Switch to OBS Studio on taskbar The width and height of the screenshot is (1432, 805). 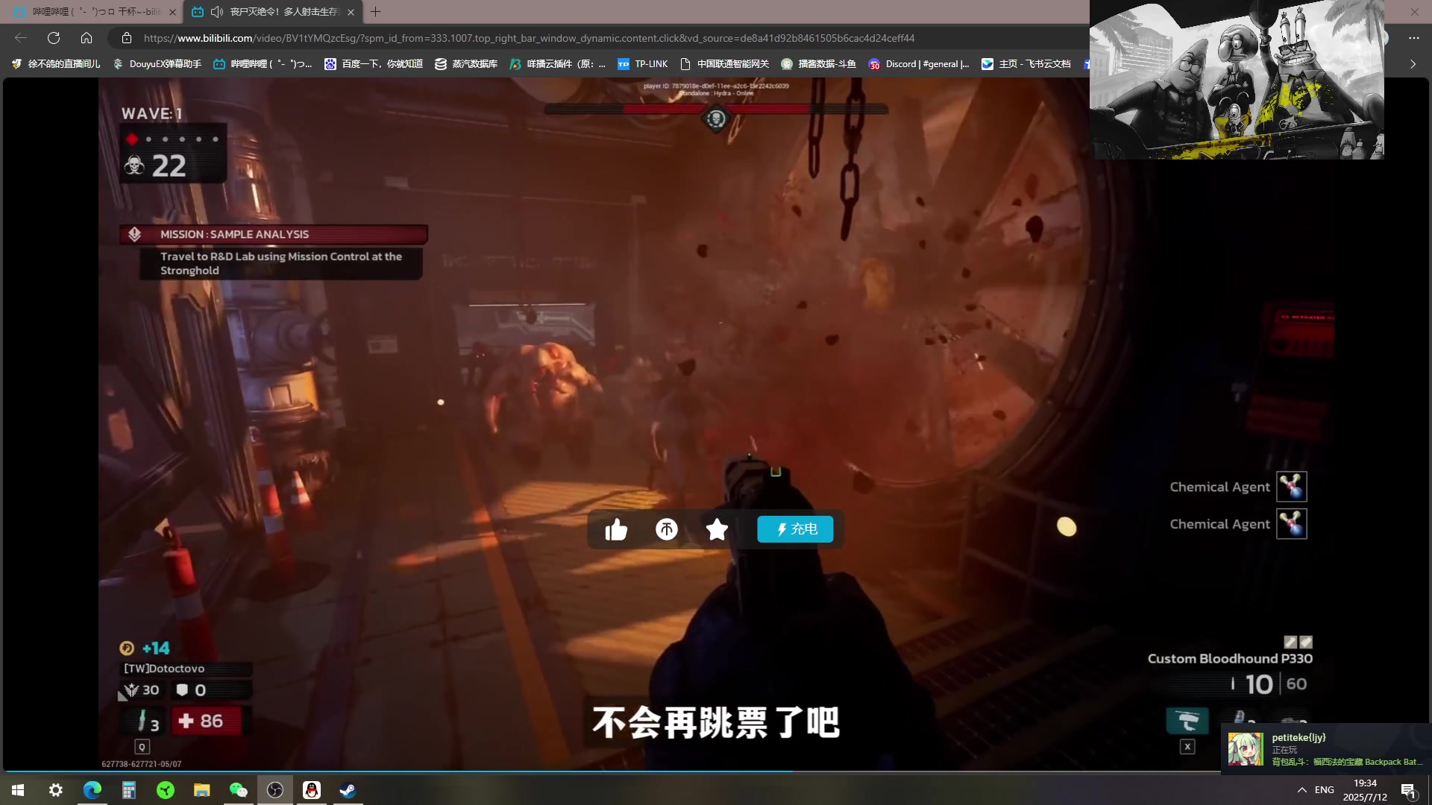tap(275, 790)
